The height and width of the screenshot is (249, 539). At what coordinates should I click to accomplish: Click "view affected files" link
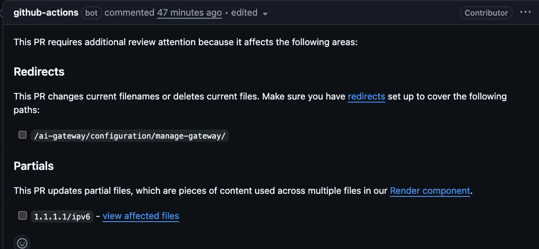coord(141,216)
